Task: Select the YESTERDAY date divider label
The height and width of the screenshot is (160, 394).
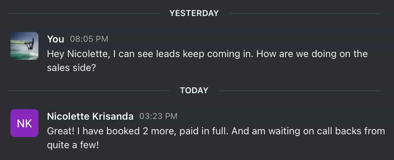Action: point(194,13)
